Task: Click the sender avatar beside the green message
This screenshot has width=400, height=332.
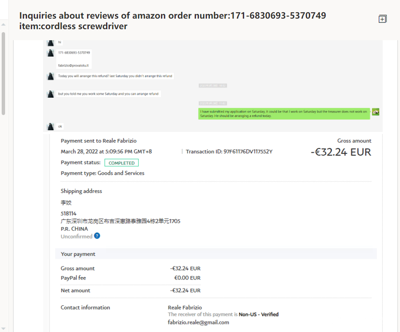Action: (376, 112)
